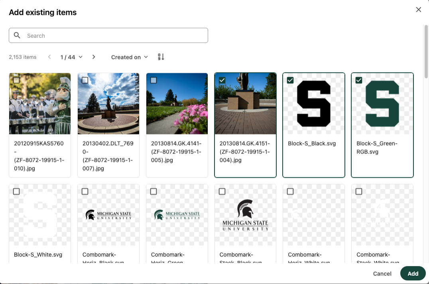Click the Cancel button
The height and width of the screenshot is (284, 429).
pos(382,274)
